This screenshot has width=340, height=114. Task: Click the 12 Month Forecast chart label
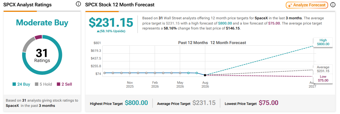[228, 43]
